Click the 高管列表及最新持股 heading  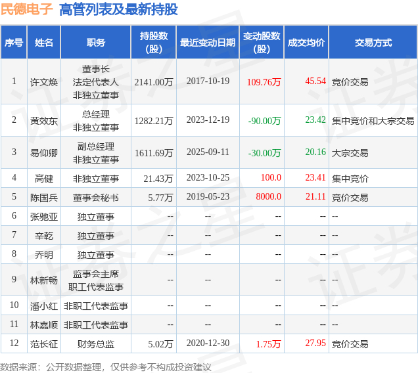tap(118, 10)
